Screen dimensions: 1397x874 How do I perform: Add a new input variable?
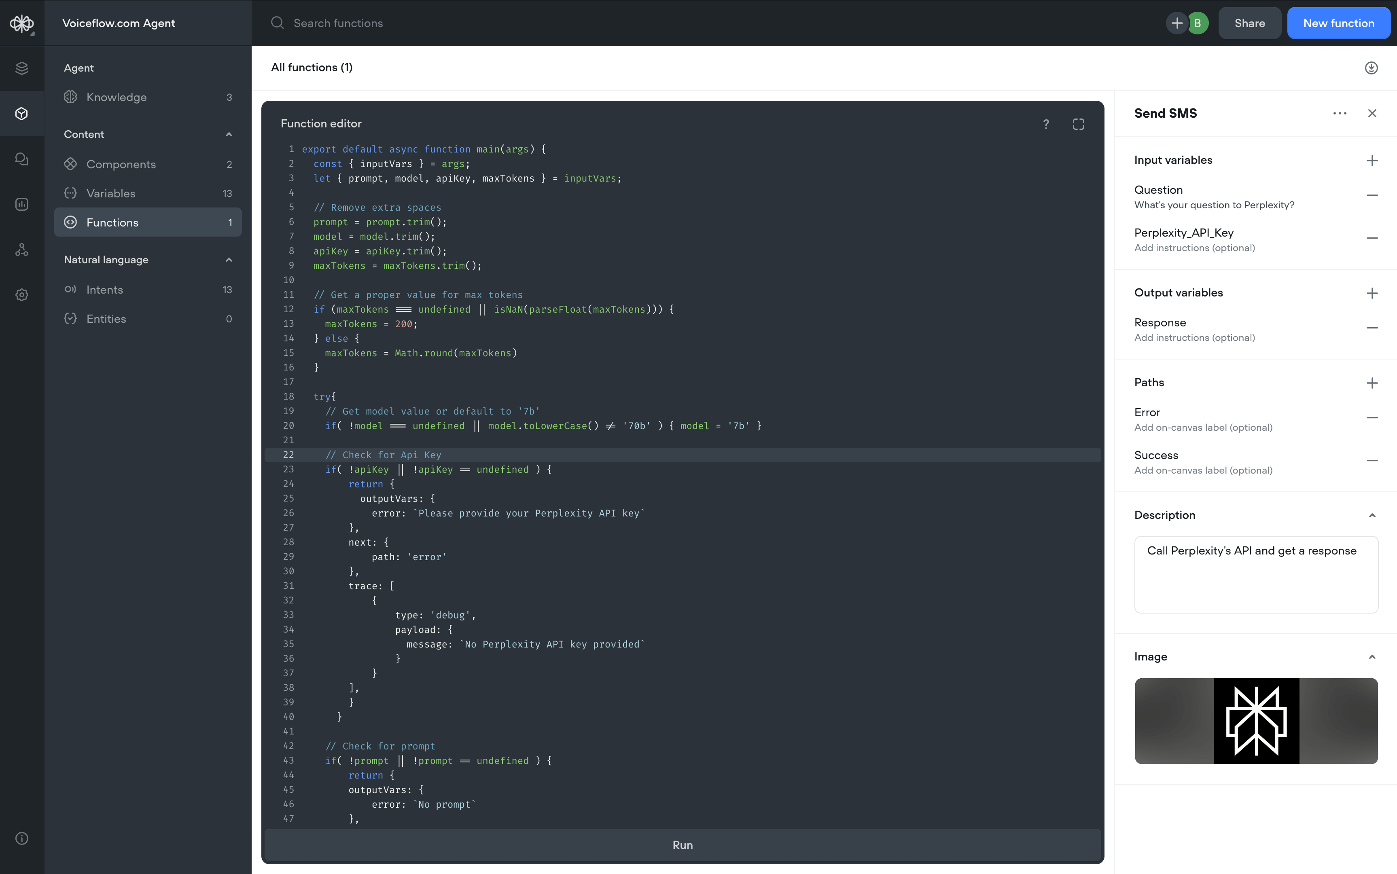click(1373, 160)
